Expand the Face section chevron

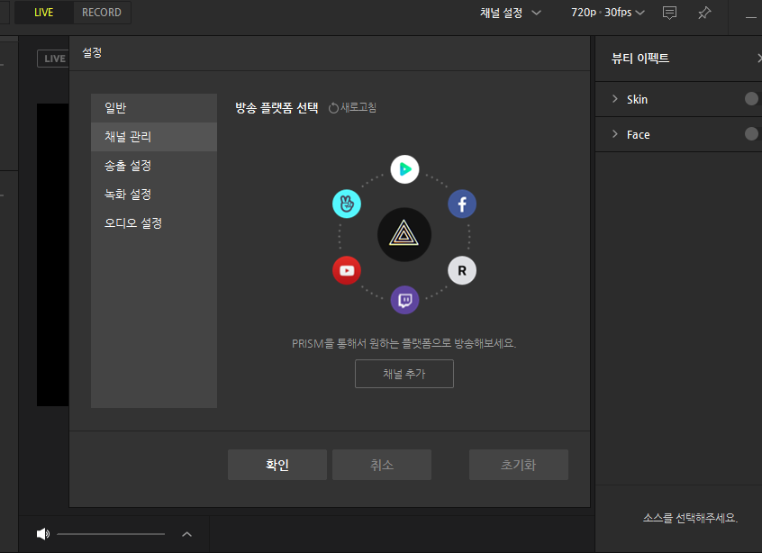(x=615, y=133)
